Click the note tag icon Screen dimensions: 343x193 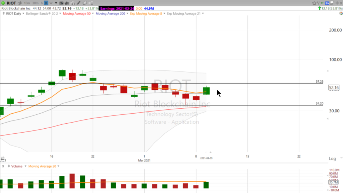pos(84,3)
